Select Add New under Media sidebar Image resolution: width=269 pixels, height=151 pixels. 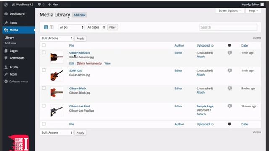[x=10, y=43]
